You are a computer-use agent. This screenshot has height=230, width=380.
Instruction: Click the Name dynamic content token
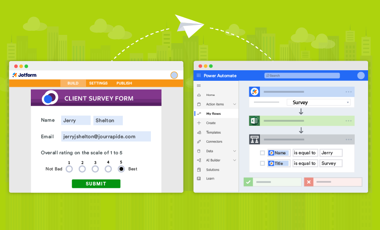coord(279,153)
